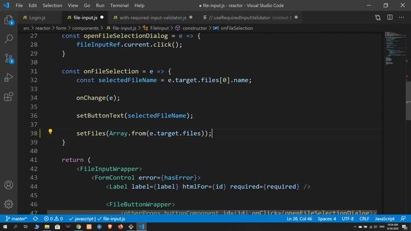Open Problems via errors and warnings counter
The width and height of the screenshot is (411, 231).
click(53, 219)
